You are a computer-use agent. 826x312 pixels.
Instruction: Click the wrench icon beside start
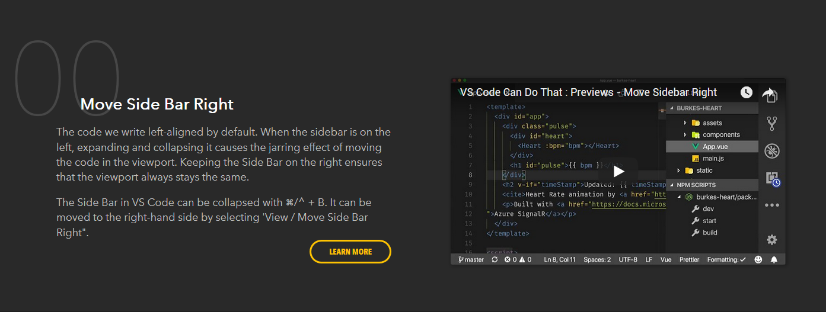[696, 221]
